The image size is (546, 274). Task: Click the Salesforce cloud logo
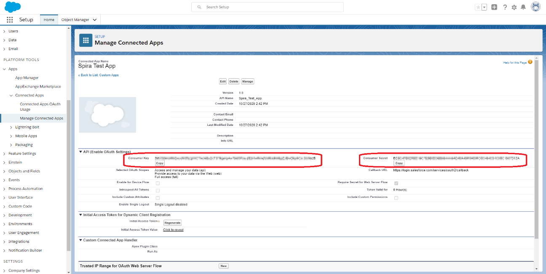point(13,7)
